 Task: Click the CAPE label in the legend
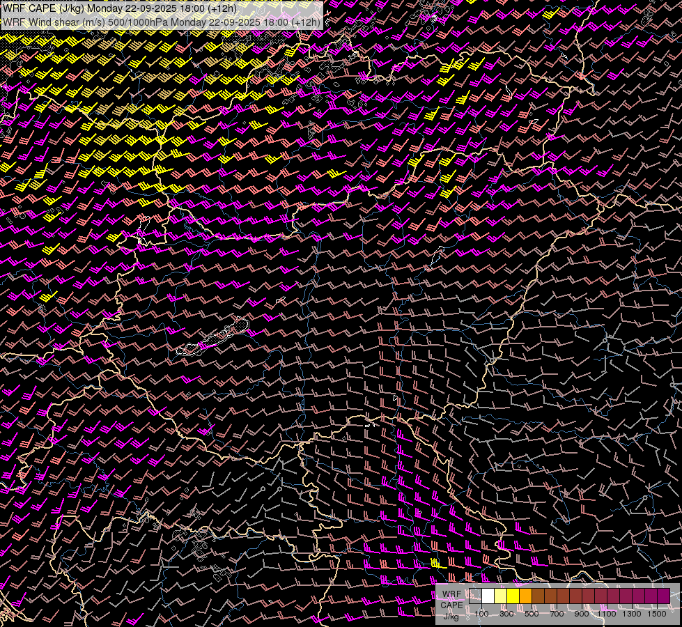tap(452, 605)
